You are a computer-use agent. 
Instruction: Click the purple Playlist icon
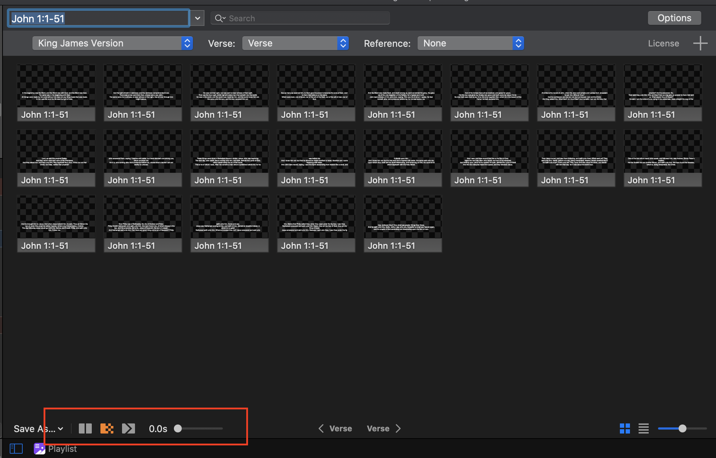(x=39, y=449)
